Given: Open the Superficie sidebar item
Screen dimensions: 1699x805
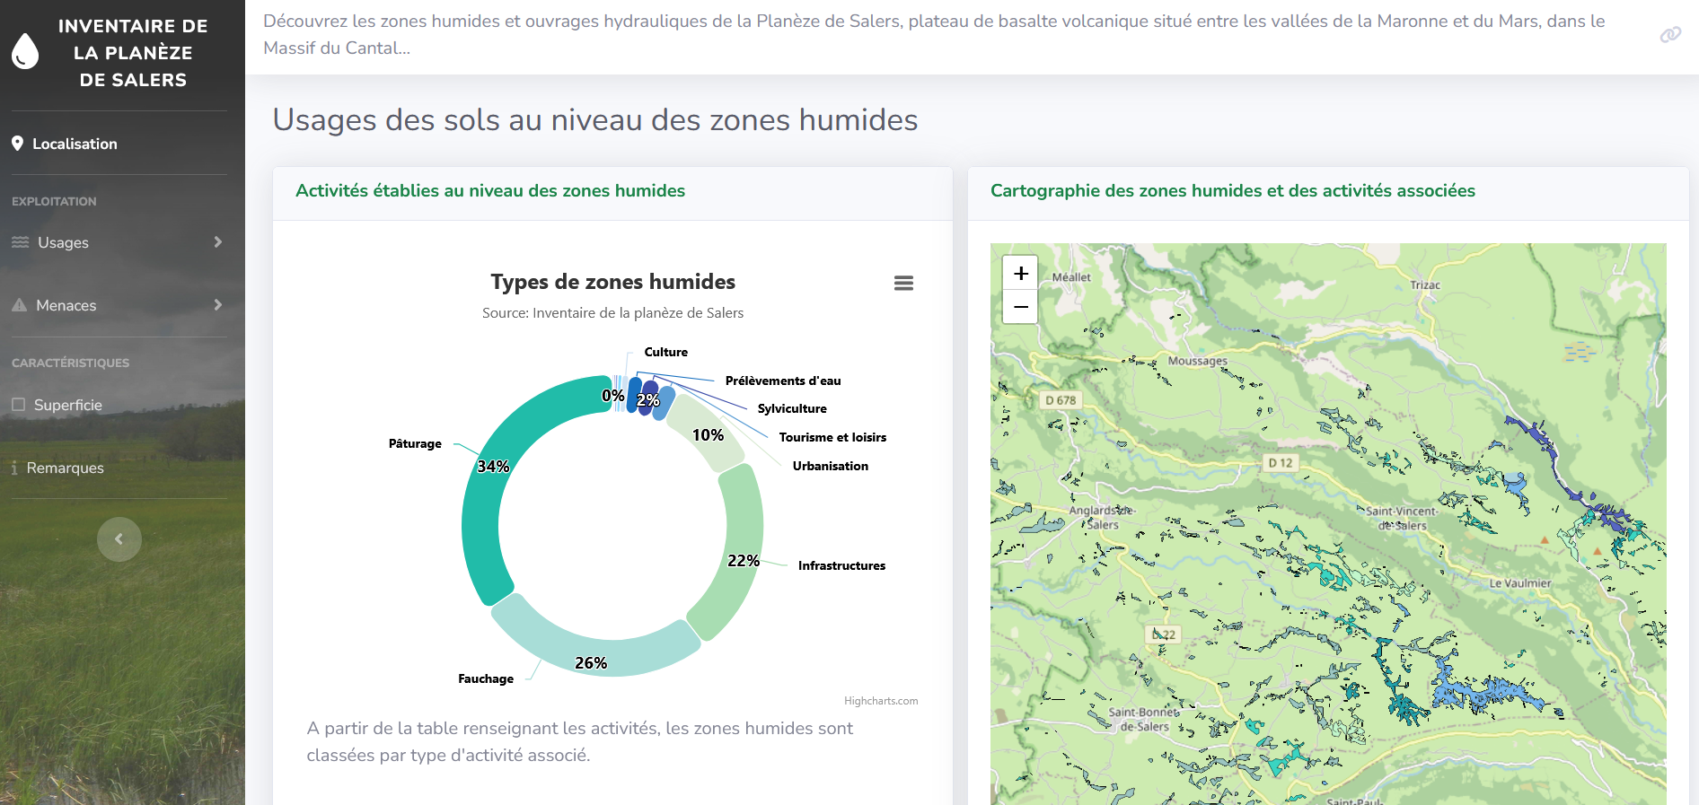Looking at the screenshot, I should pyautogui.click(x=68, y=405).
